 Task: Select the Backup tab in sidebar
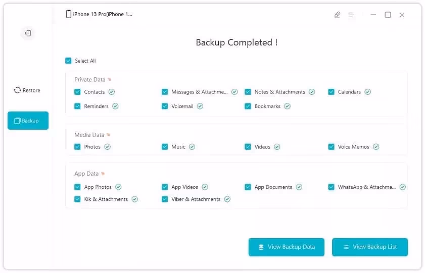click(x=28, y=121)
